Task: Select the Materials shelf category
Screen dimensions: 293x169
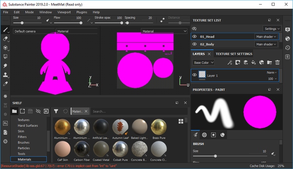Action: pos(28,159)
